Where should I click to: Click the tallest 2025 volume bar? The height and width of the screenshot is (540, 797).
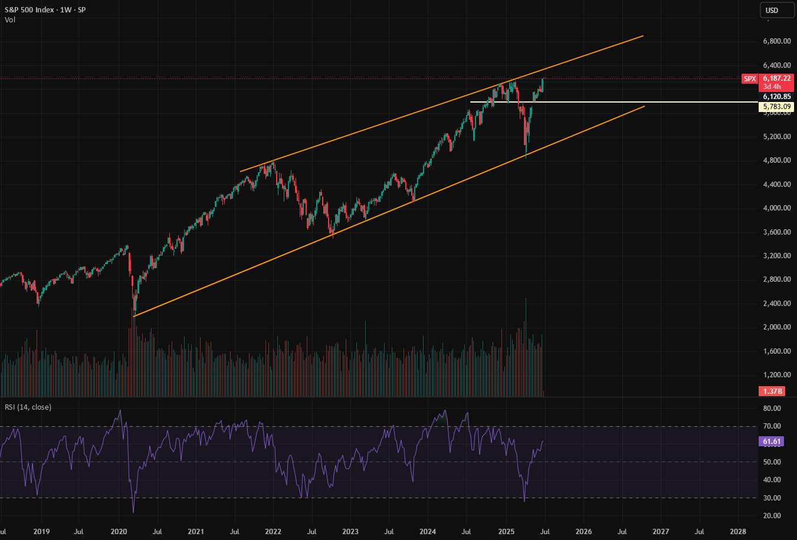(526, 347)
